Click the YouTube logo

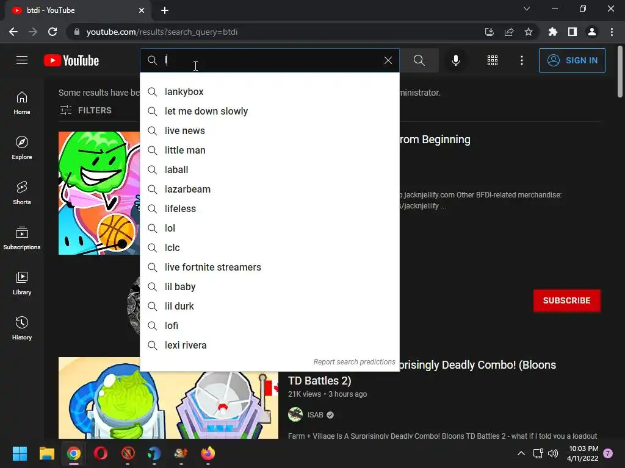point(71,60)
